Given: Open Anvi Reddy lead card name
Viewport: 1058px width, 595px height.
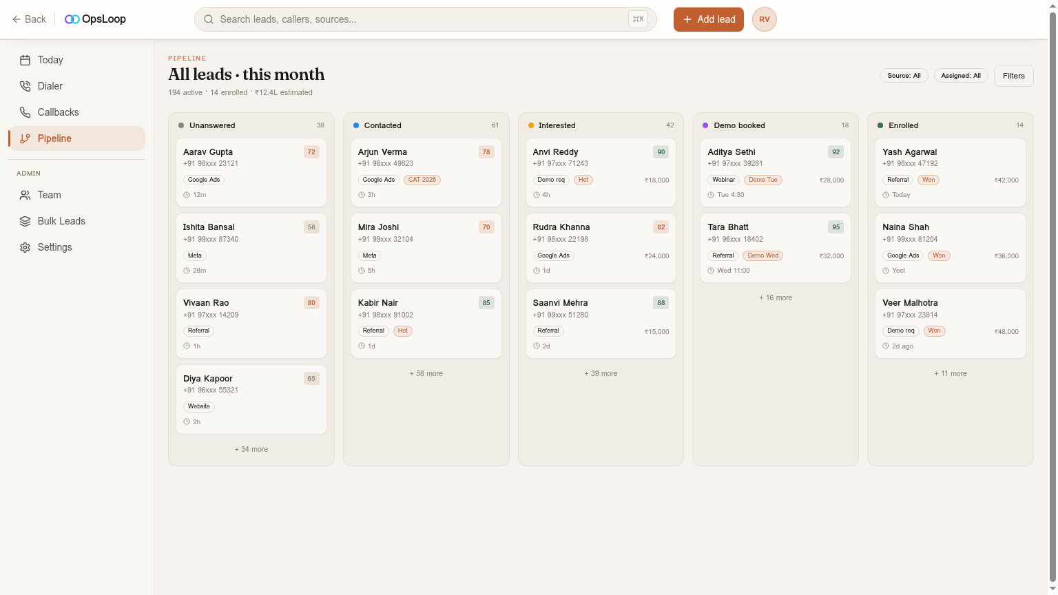Looking at the screenshot, I should point(555,152).
